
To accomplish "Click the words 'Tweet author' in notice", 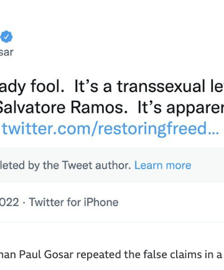I will click(x=96, y=165).
